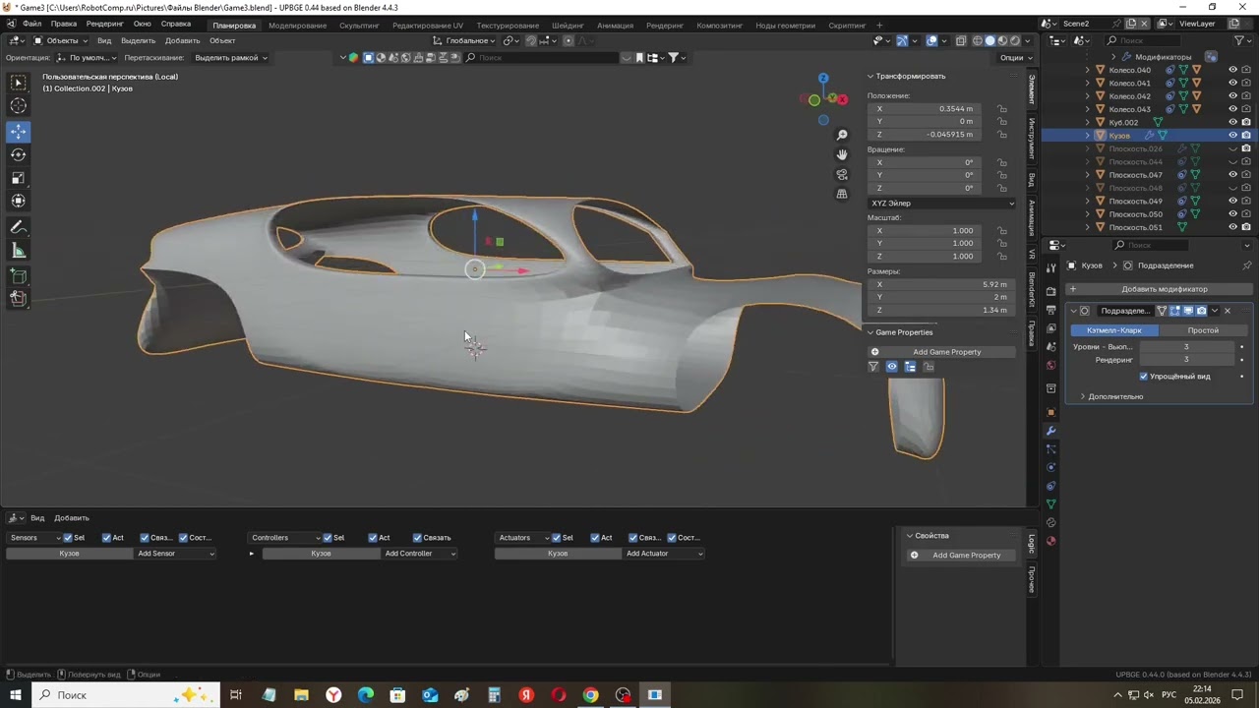
Task: Show Плоскость.026 in viewport
Action: click(x=1232, y=148)
